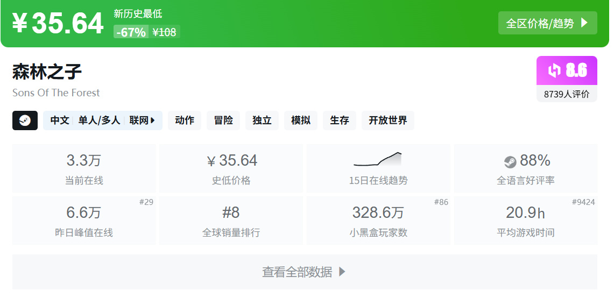Viewport: 614px width, 305px height.
Task: Click the -67% discount badge
Action: pos(131,32)
